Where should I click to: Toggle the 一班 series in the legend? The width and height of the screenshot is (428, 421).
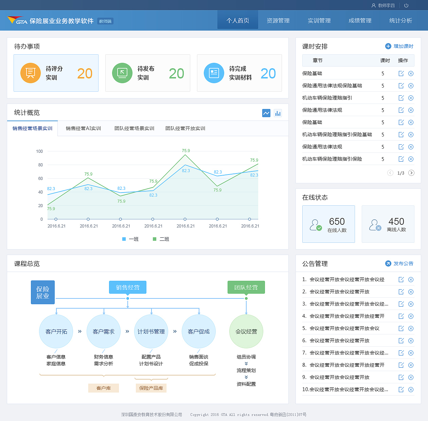130,239
